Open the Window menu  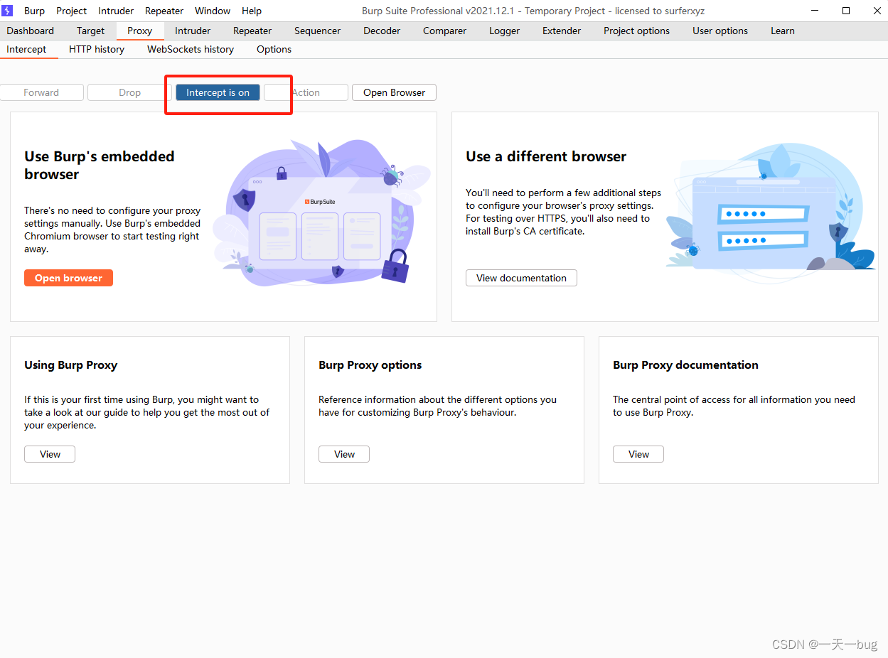pyautogui.click(x=213, y=11)
